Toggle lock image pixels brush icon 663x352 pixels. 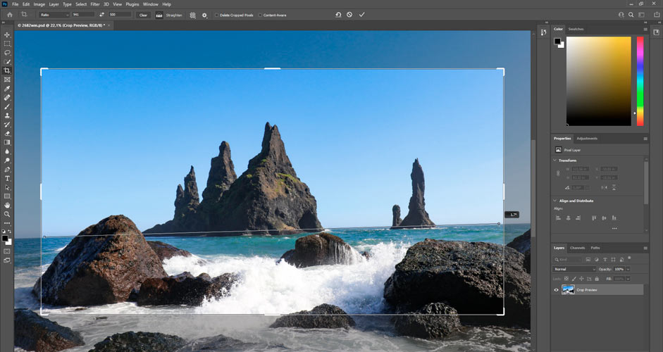coord(574,279)
